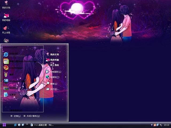This screenshot has width=171, height=128.
Task: Click the blue monitors network tray icon
Action: [158, 125]
